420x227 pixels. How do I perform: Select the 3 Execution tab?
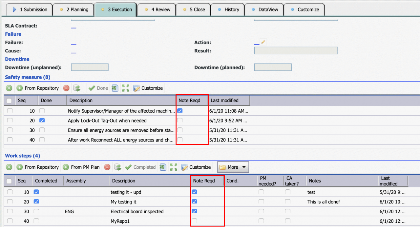115,9
